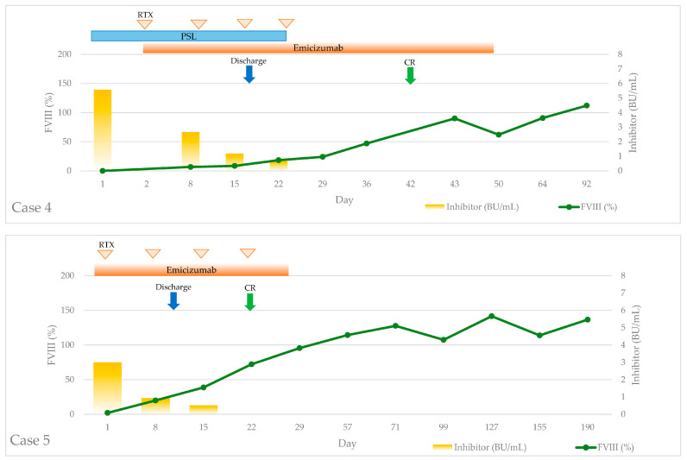This screenshot has height=460, width=687.
Task: Click the RTX-labeled triangle in Case 5
Action: (105, 254)
